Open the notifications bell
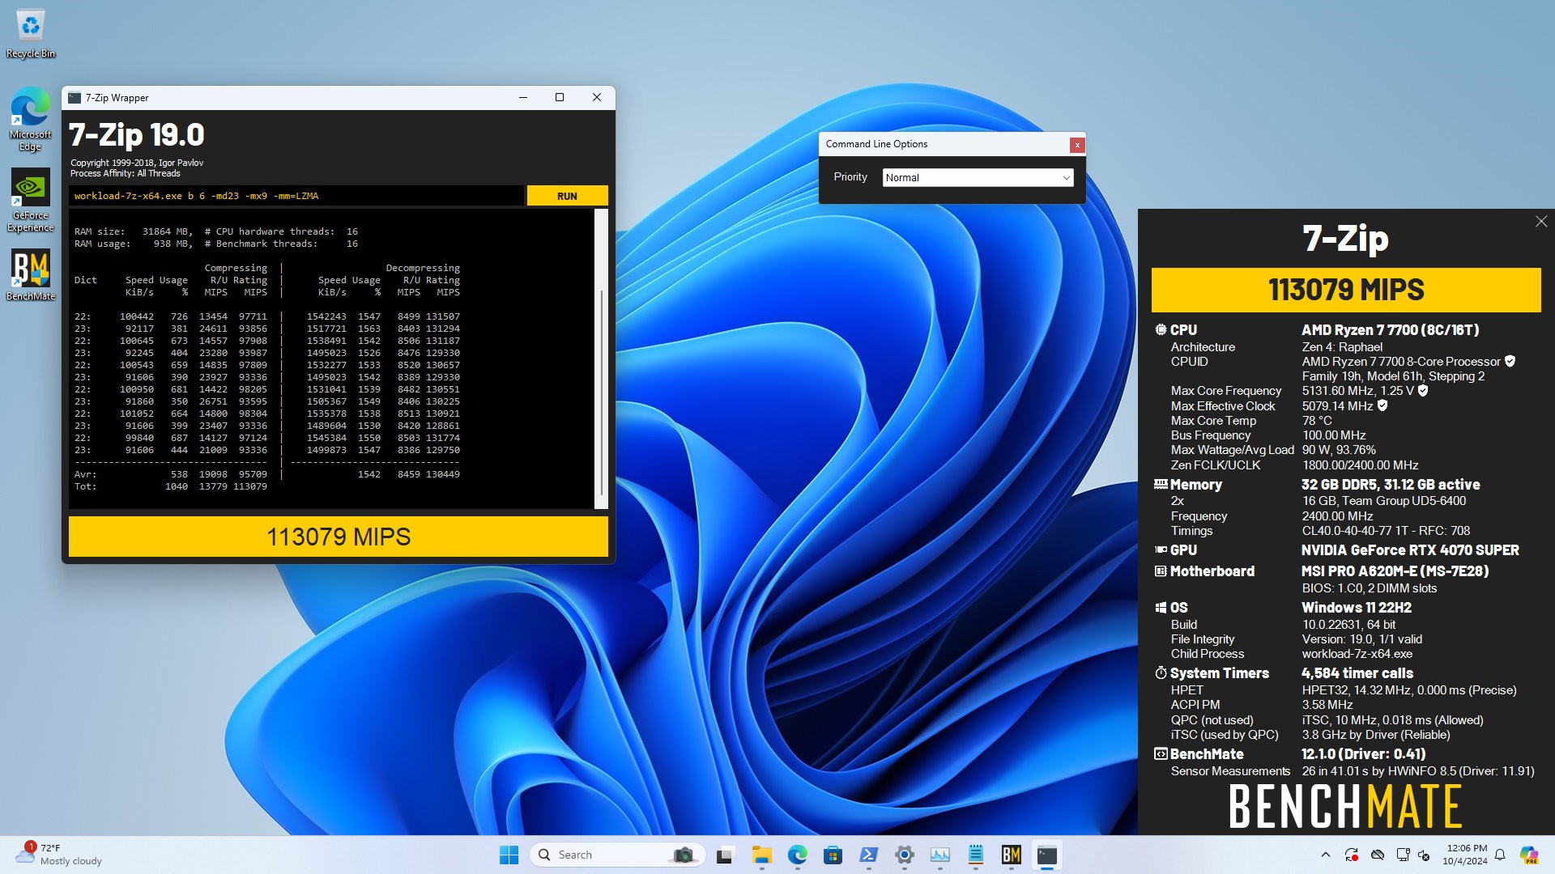Image resolution: width=1555 pixels, height=874 pixels. tap(1500, 855)
